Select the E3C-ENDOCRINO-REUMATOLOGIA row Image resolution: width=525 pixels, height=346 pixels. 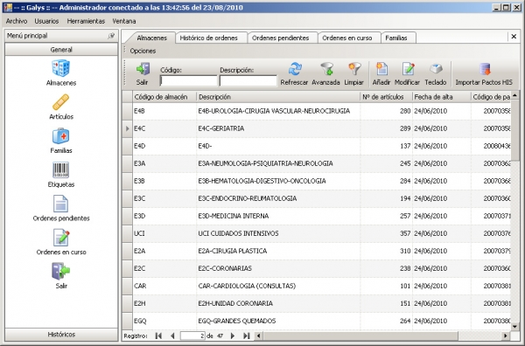[317, 198]
